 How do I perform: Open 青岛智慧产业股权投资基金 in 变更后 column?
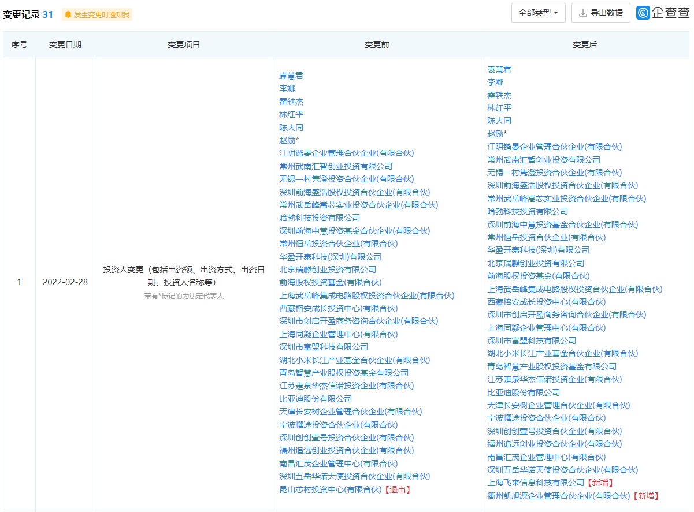(552, 367)
